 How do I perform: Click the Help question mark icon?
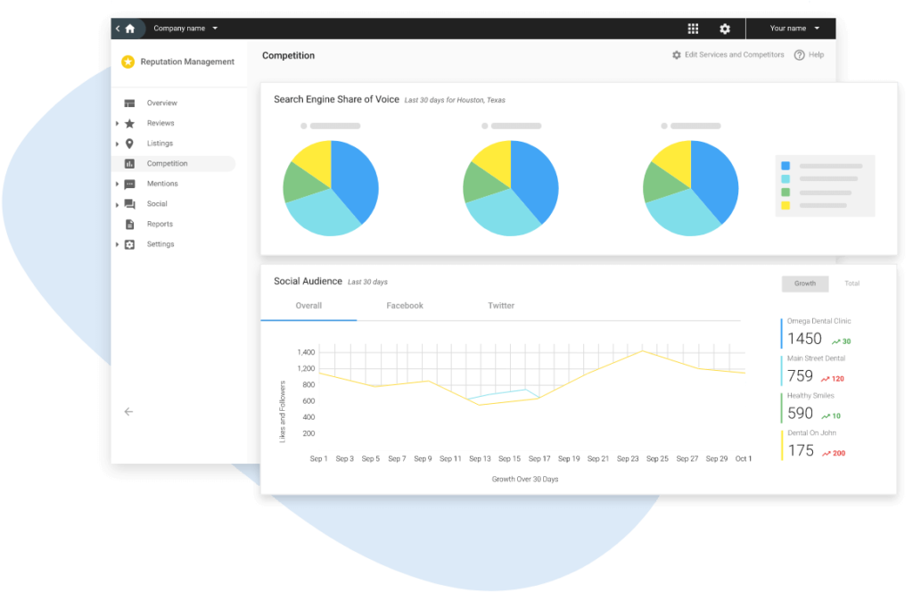click(x=799, y=55)
